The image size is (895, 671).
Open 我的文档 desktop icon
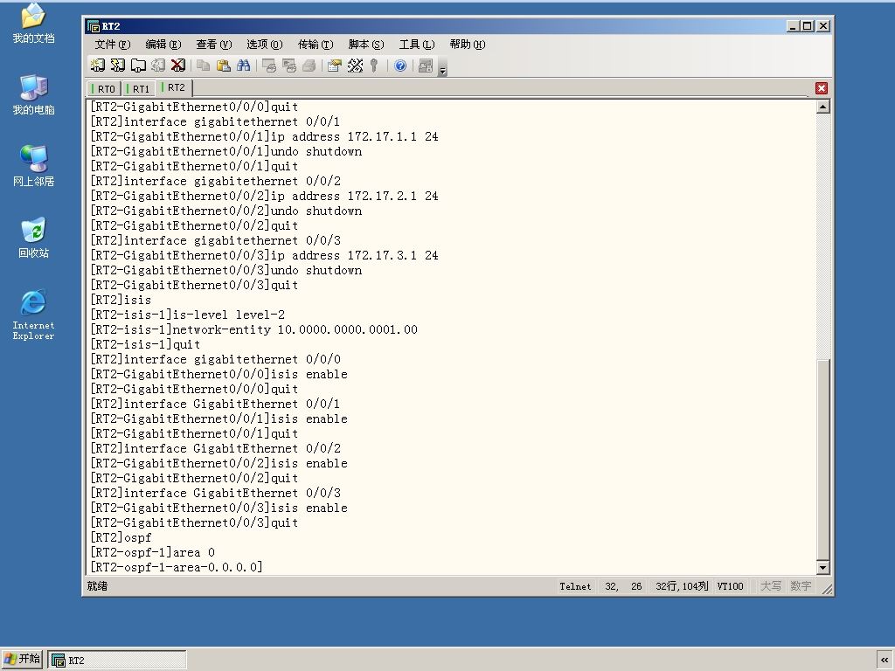pyautogui.click(x=33, y=24)
